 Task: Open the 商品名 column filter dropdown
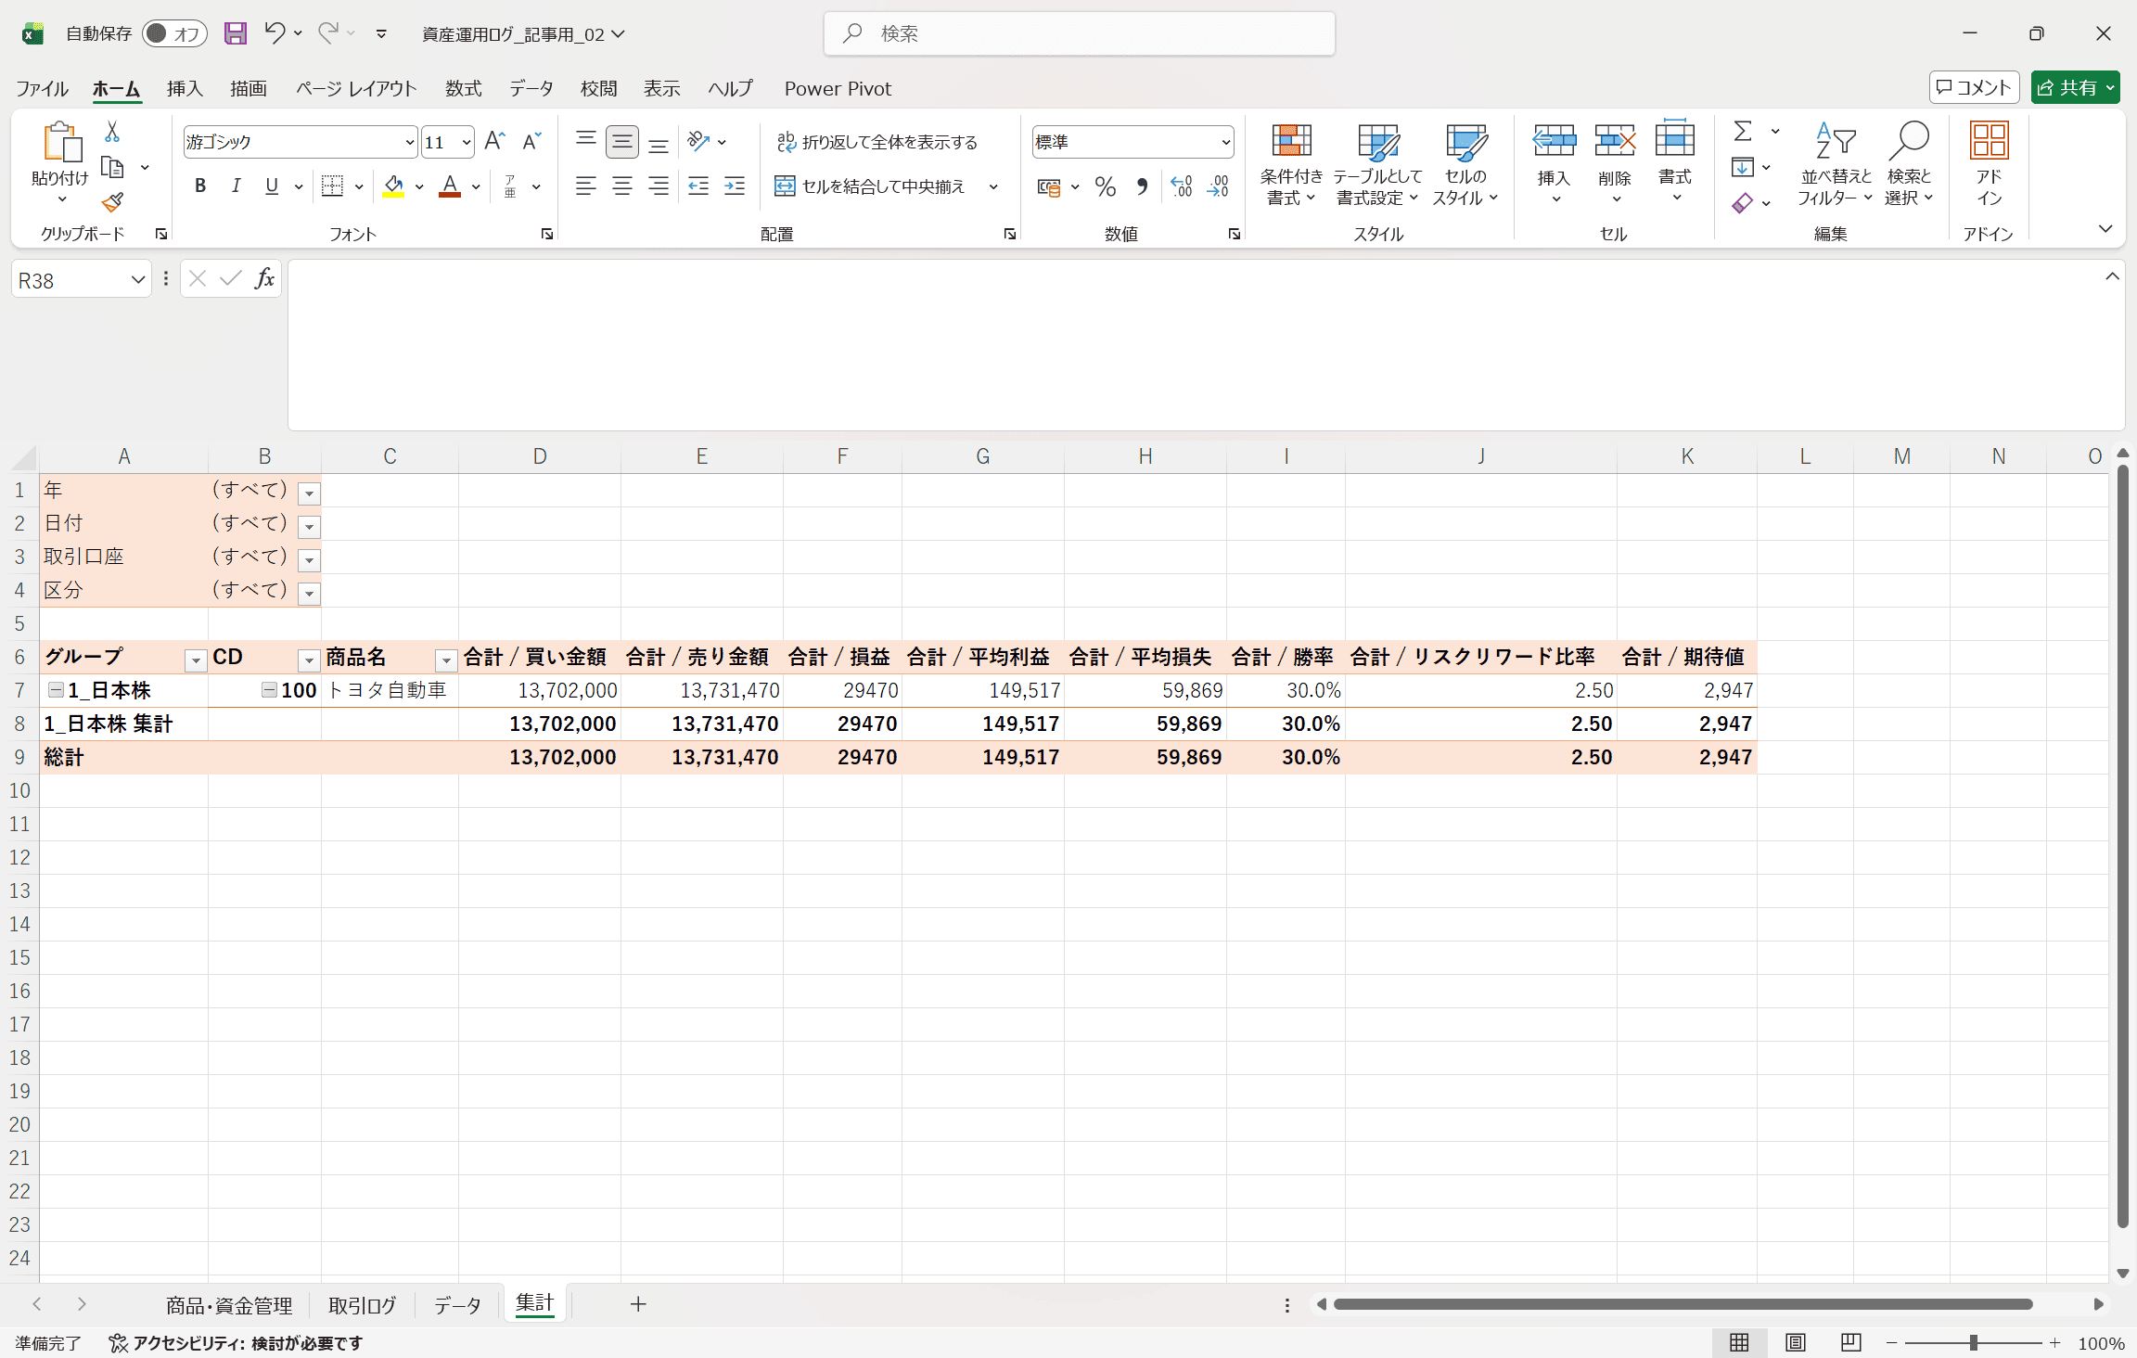(x=446, y=660)
